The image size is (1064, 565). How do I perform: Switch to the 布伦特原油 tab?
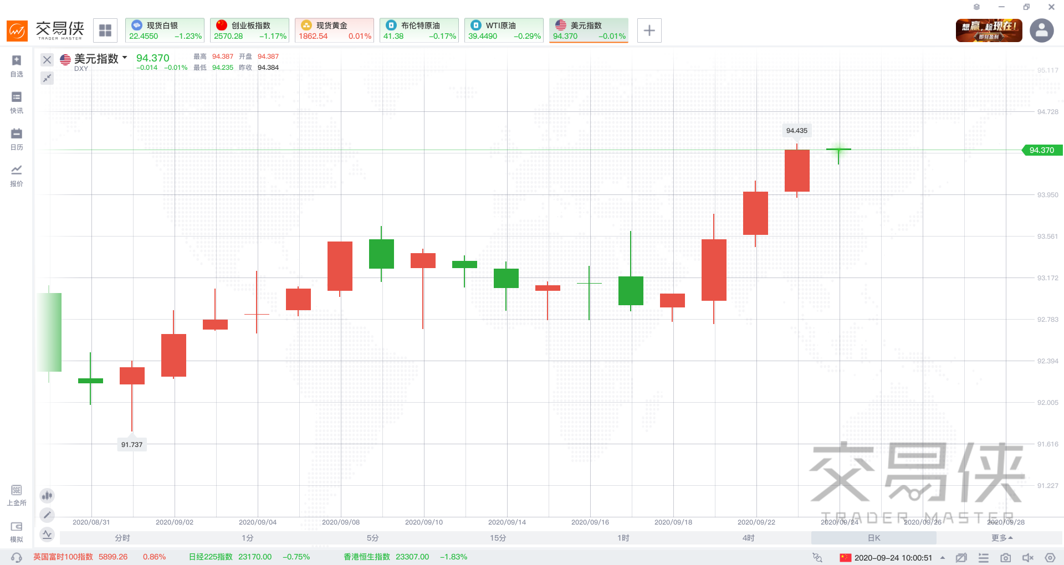(419, 30)
